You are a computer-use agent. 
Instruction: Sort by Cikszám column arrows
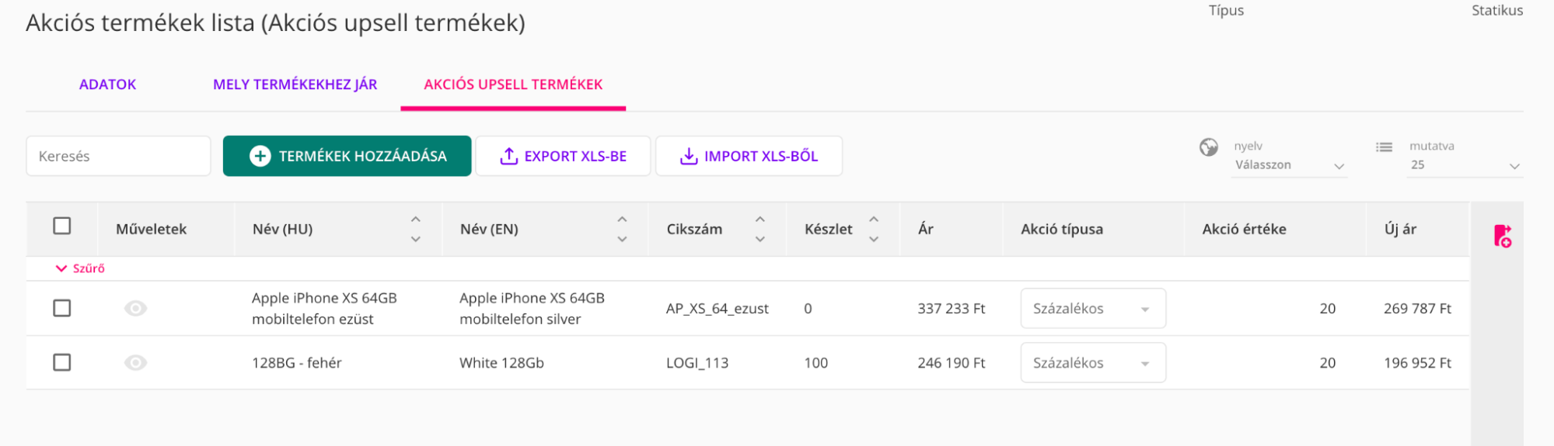tap(760, 230)
